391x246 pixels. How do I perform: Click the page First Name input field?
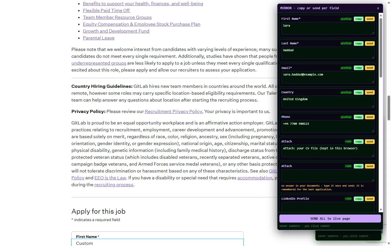tap(157, 243)
